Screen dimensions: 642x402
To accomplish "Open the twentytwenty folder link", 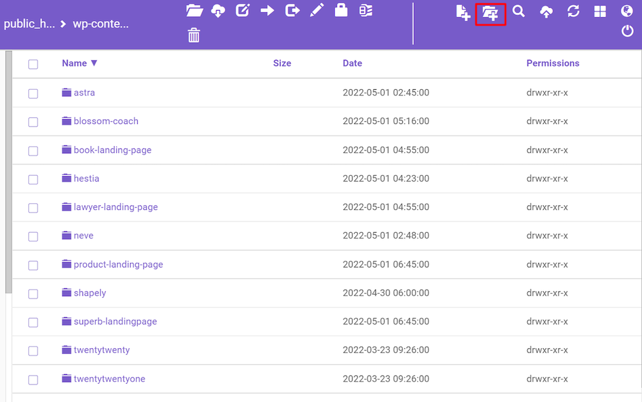I will pyautogui.click(x=102, y=350).
